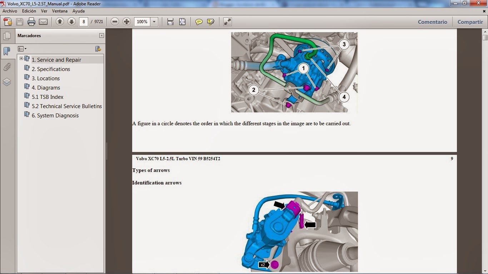Open the Page Thumbnails panel icon
Image resolution: width=488 pixels, height=274 pixels.
(7, 36)
